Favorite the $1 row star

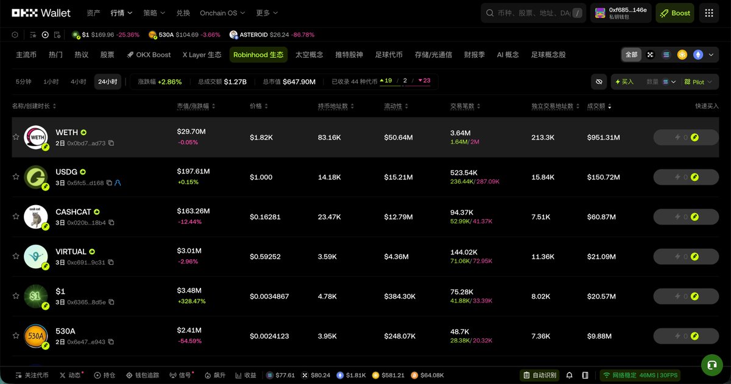click(16, 296)
